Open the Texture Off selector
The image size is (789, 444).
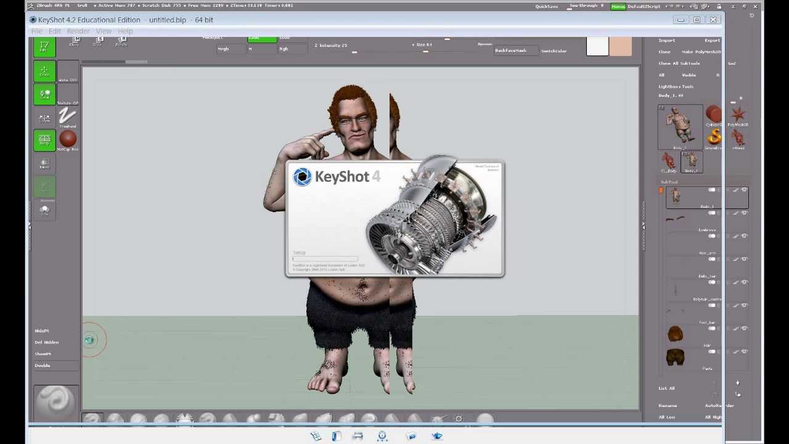68,94
